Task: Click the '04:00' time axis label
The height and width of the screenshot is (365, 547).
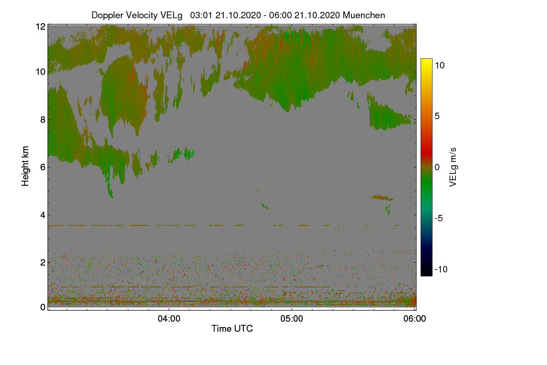Action: pyautogui.click(x=169, y=319)
